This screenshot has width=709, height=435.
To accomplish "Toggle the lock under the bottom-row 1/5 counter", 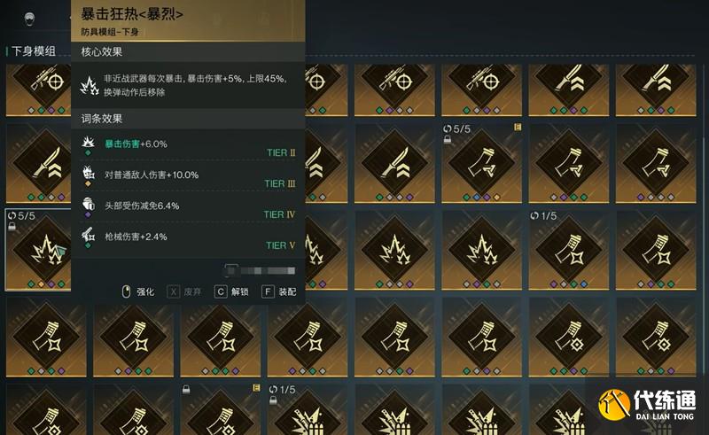I will coord(273,400).
